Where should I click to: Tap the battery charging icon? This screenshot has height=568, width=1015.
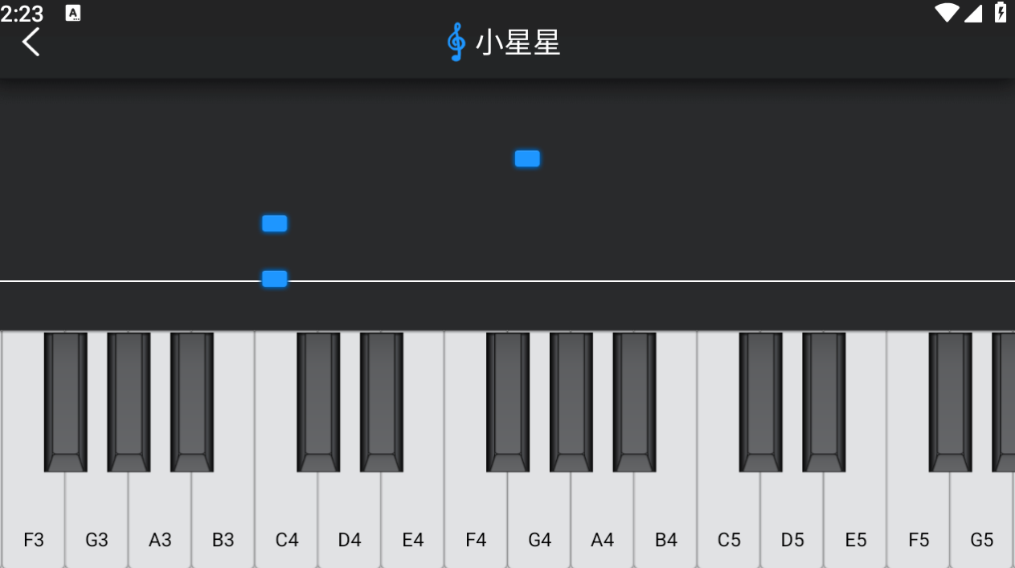(x=1001, y=13)
